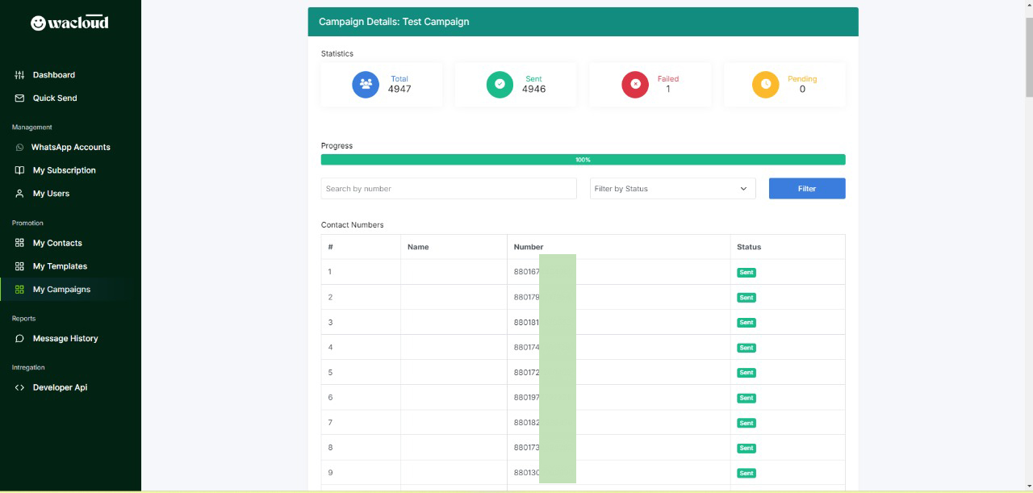Viewport: 1033px width, 493px height.
Task: Click the red Failed cross icon
Action: click(635, 84)
